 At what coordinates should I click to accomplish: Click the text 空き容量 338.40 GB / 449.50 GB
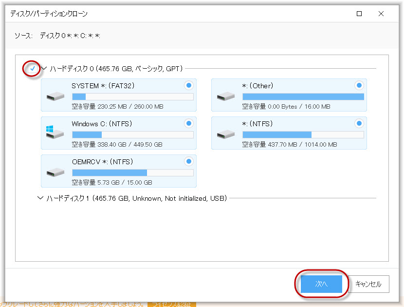pos(117,144)
